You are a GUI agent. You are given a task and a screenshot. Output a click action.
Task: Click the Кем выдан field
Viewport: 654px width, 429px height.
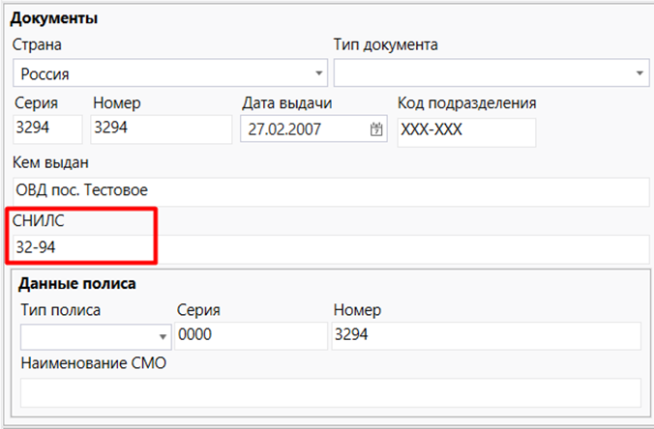point(331,189)
